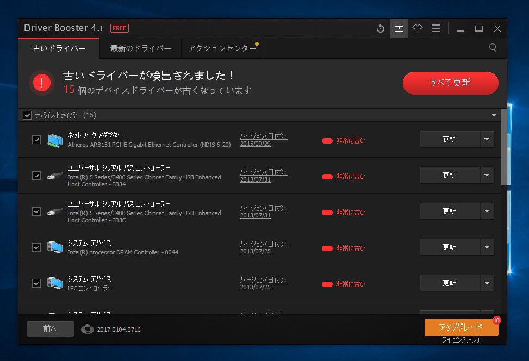Click 更新 for USB Host Controller 3B34

[x=450, y=175]
